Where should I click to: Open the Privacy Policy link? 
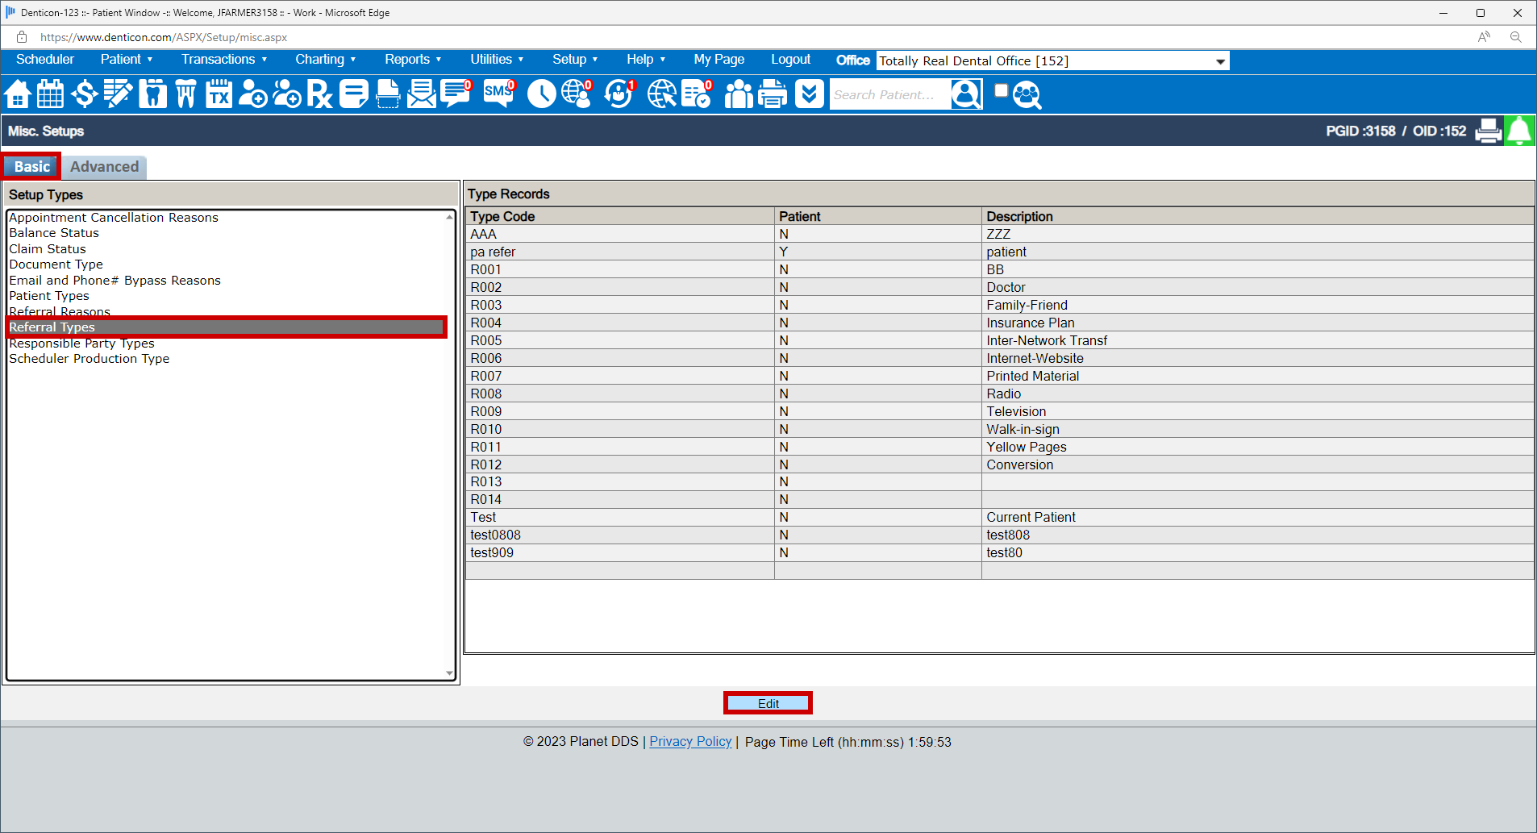tap(690, 741)
